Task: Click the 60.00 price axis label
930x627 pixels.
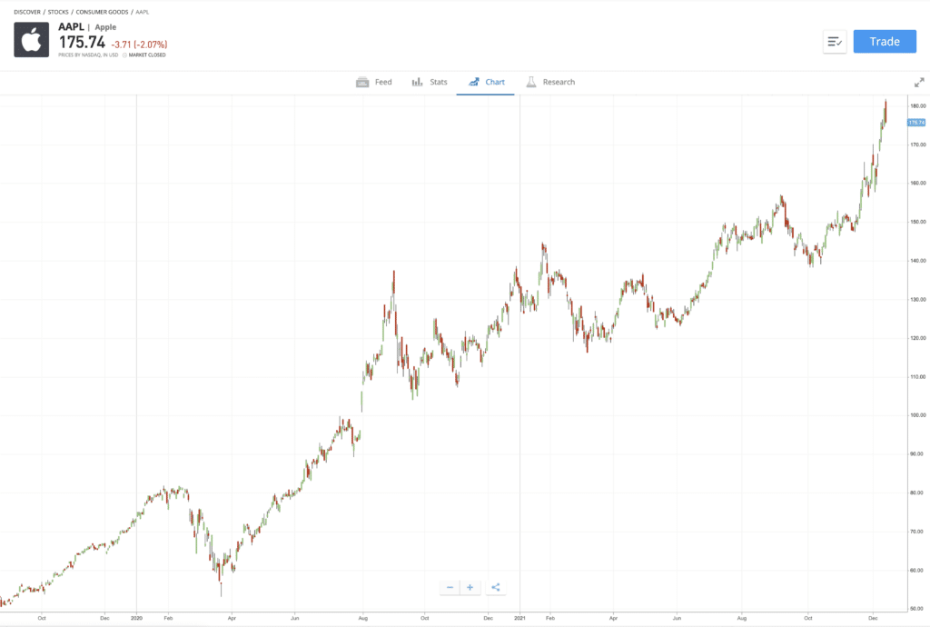Action: point(916,570)
